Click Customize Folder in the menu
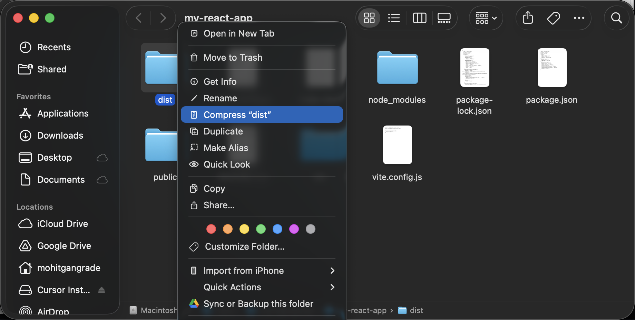The width and height of the screenshot is (635, 320). pyautogui.click(x=244, y=247)
